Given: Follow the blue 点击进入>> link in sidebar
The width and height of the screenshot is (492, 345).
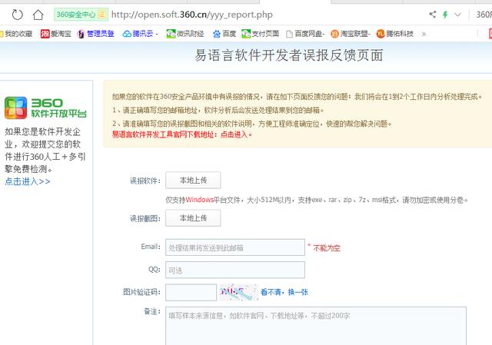Looking at the screenshot, I should pyautogui.click(x=28, y=181).
